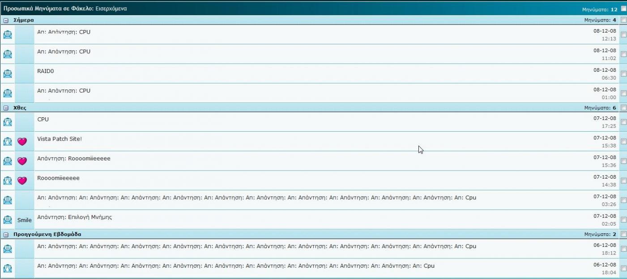The image size is (627, 279).
Task: Click the Σήμερα group label
Action: (x=24, y=20)
